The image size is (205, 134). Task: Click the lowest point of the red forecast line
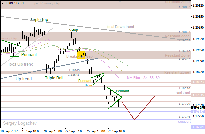coord(135,119)
